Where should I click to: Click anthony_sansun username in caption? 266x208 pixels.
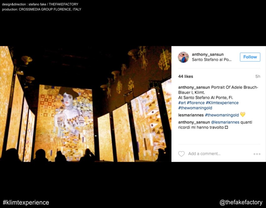coord(194,87)
